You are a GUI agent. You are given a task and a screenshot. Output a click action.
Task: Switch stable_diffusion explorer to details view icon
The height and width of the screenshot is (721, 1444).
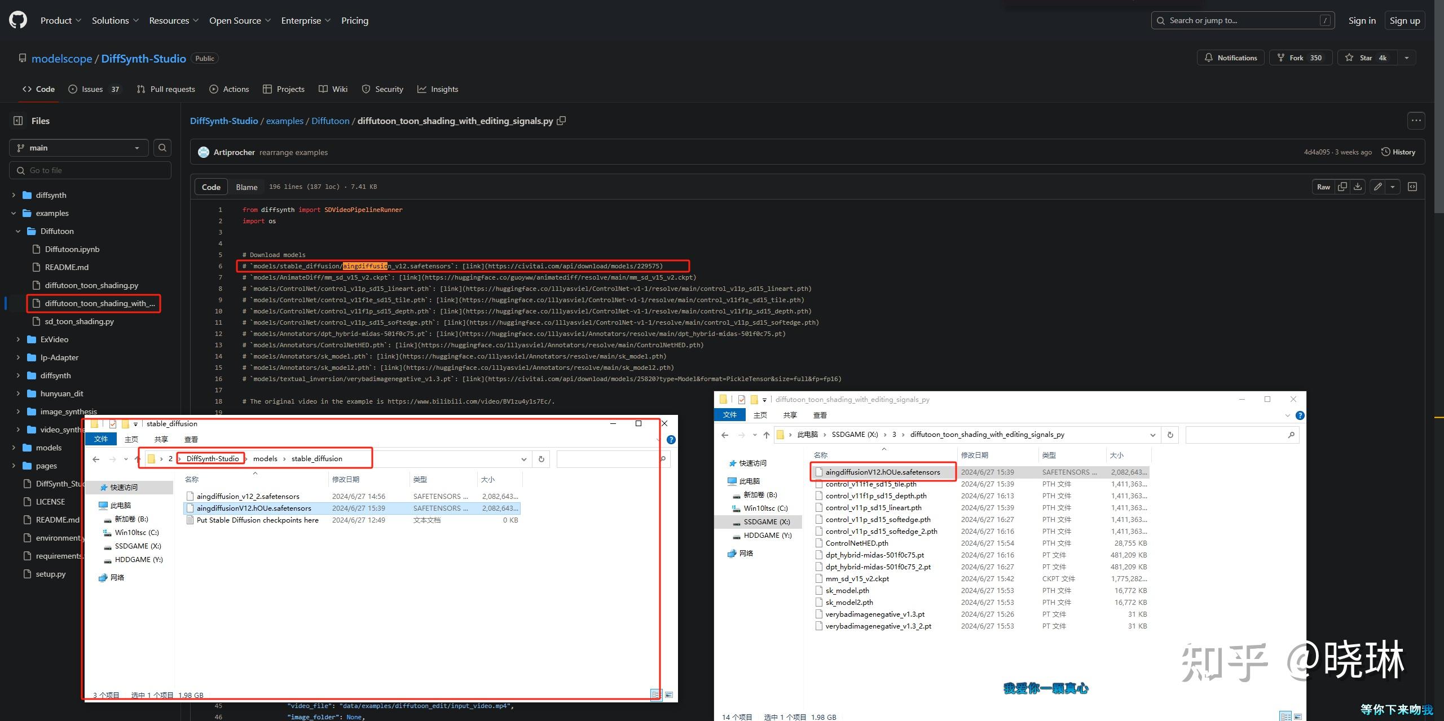(656, 695)
